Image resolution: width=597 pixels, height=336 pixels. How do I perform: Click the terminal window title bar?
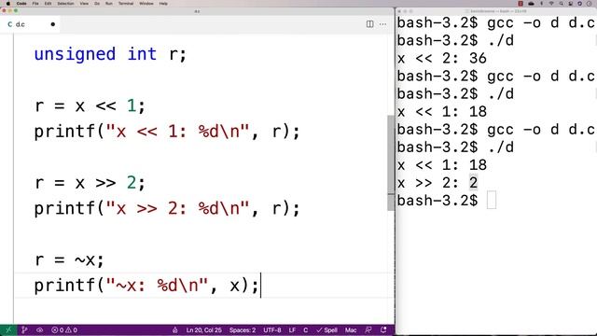pos(496,11)
